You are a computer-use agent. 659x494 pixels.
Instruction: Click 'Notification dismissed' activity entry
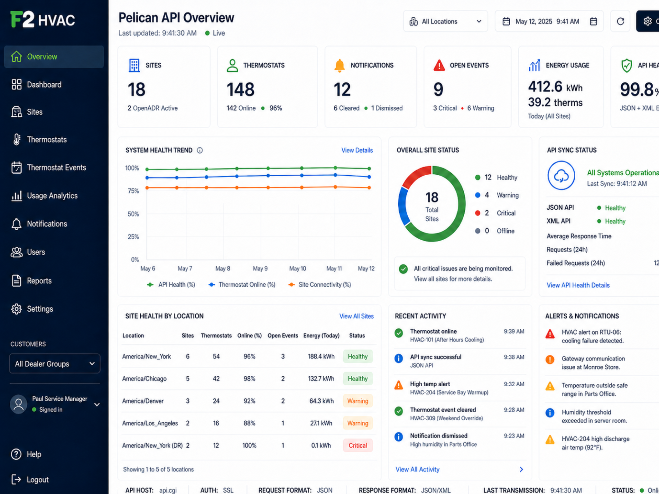point(459,440)
